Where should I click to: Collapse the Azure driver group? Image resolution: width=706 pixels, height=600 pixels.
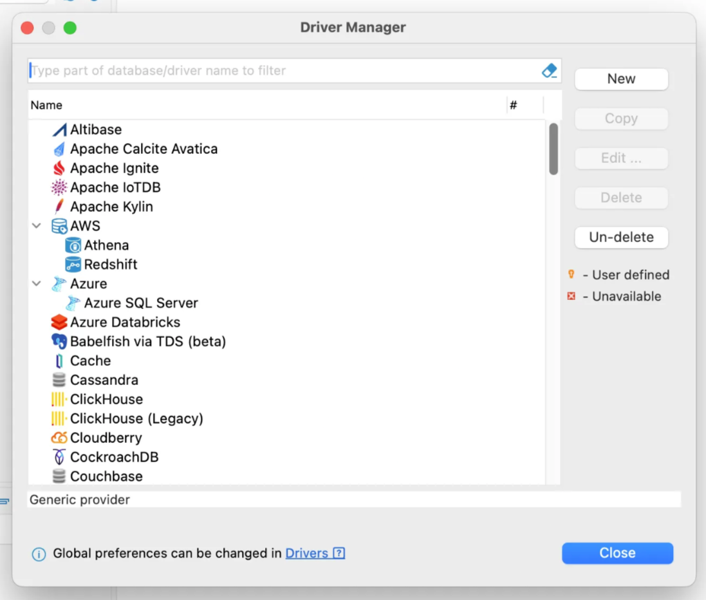tap(37, 284)
